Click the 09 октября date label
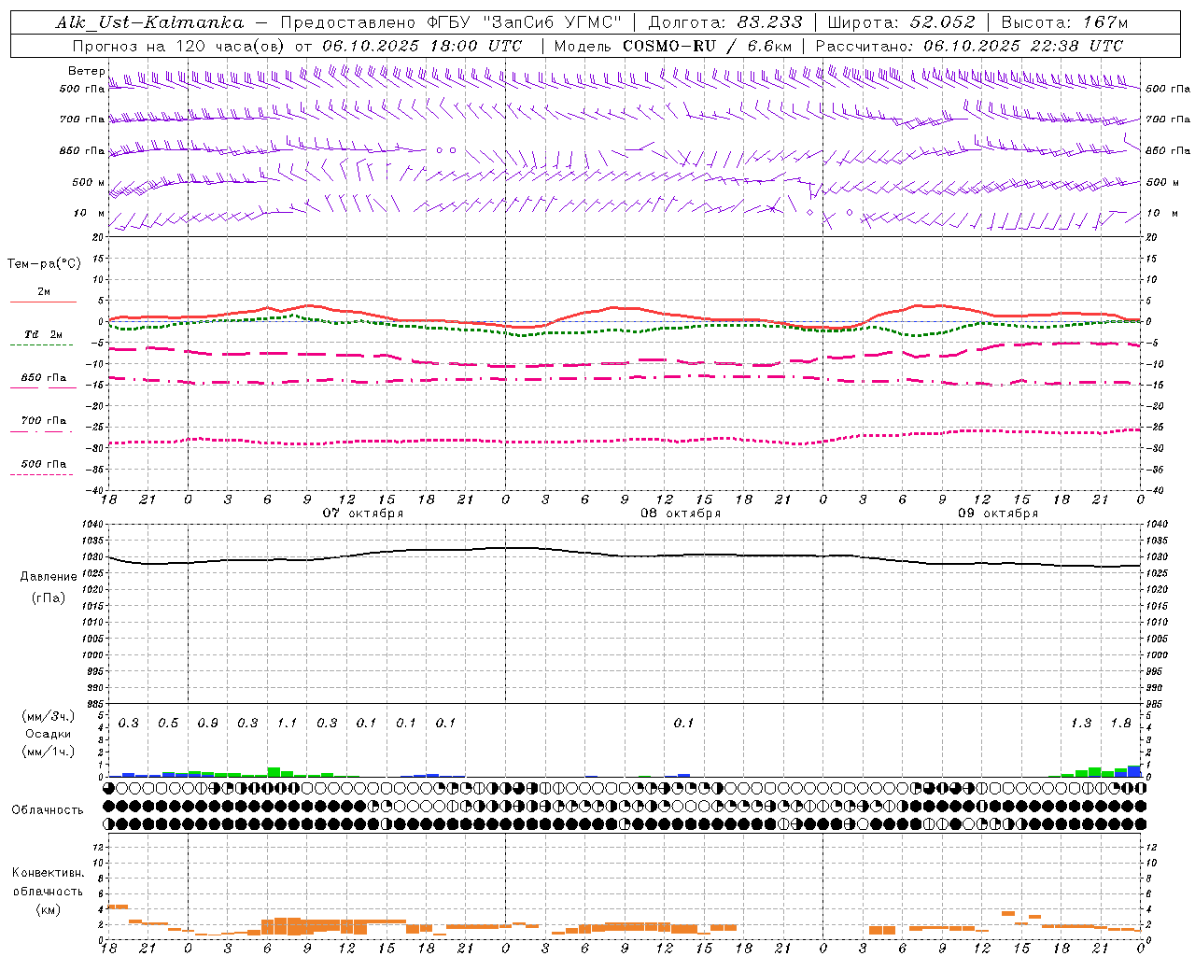This screenshot has width=1195, height=956. tap(998, 513)
